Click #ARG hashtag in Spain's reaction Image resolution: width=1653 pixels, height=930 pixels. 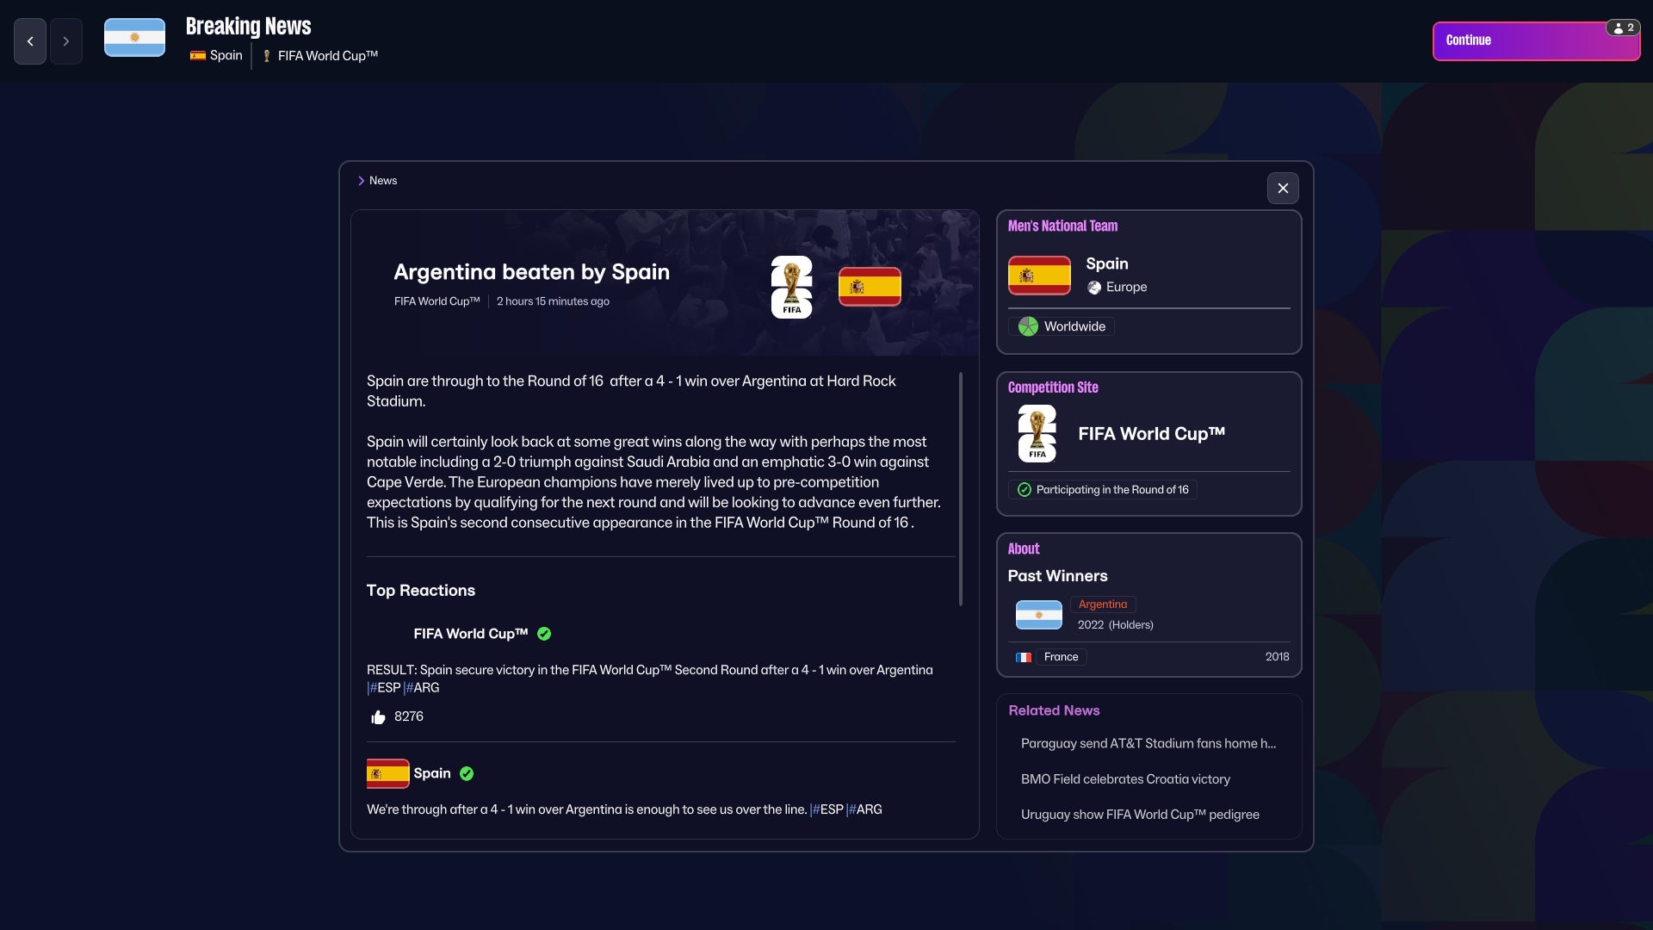tap(864, 809)
